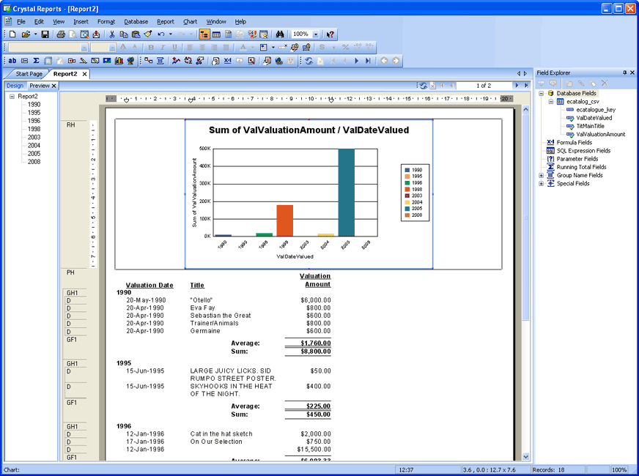Toggle italic formatting
The height and width of the screenshot is (476, 639).
click(163, 46)
